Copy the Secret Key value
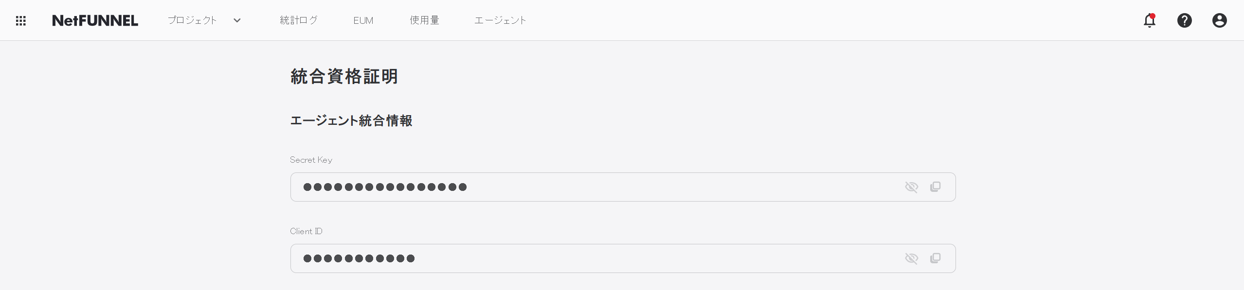The height and width of the screenshot is (290, 1244). [935, 187]
